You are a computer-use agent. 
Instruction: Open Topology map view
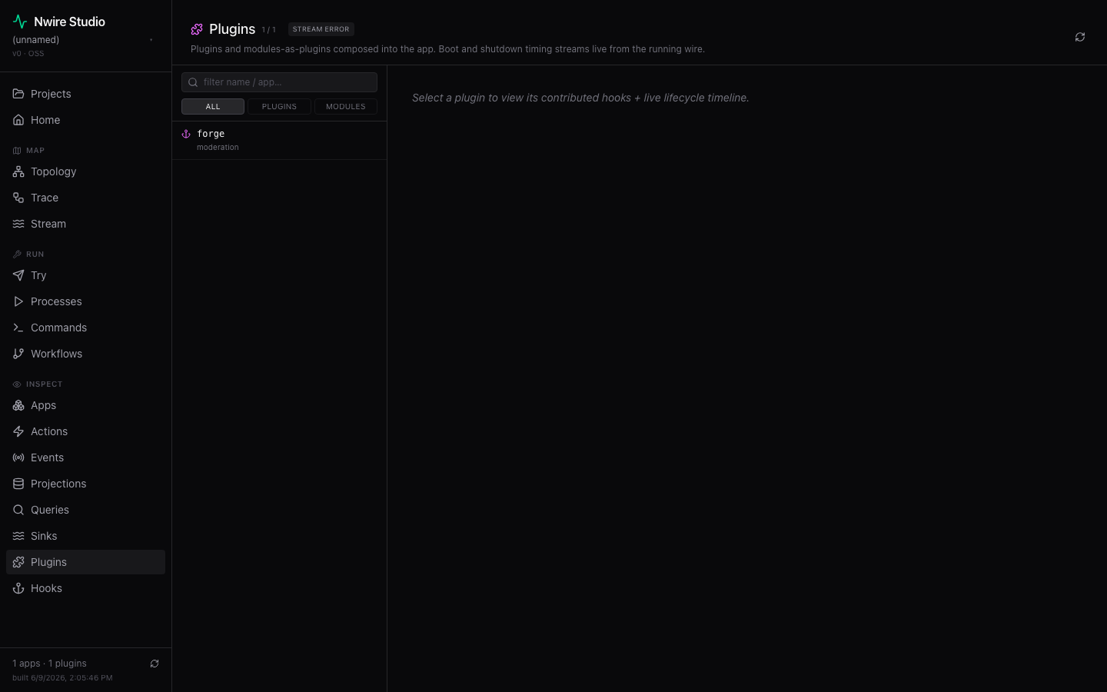click(85, 171)
